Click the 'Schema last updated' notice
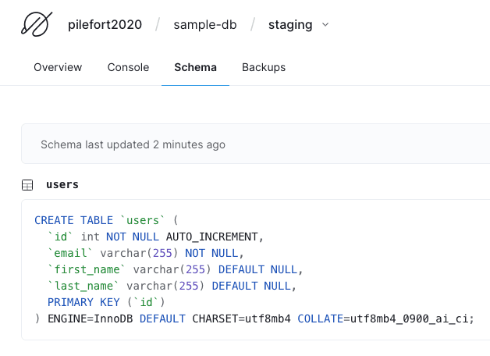Viewport: 490px width, 356px height. [x=133, y=144]
